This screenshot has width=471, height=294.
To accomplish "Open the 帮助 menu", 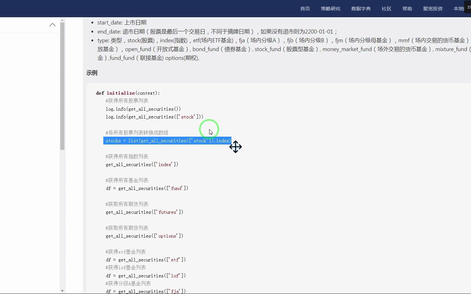I will click(x=407, y=8).
